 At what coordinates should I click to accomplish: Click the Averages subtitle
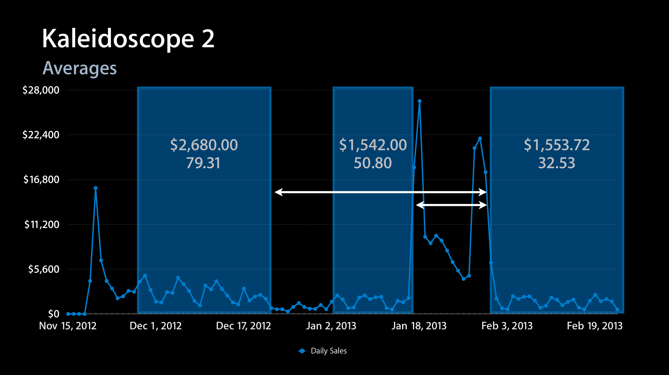pos(80,69)
